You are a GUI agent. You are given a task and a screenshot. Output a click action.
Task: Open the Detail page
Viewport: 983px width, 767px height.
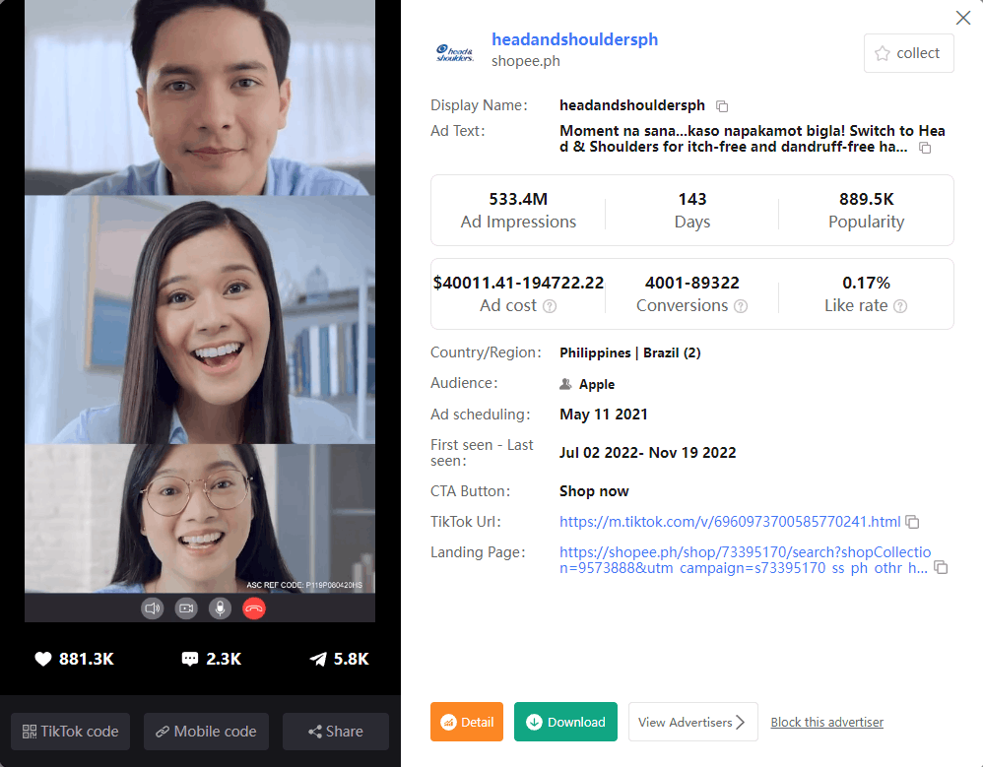467,722
